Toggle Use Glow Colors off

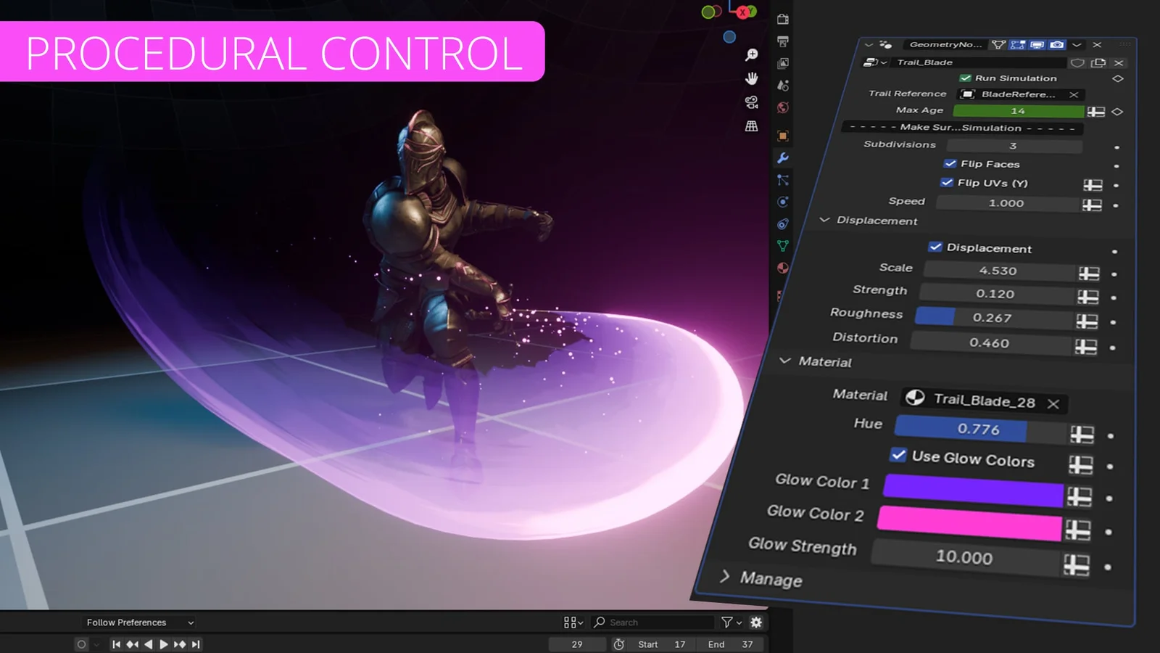899,456
